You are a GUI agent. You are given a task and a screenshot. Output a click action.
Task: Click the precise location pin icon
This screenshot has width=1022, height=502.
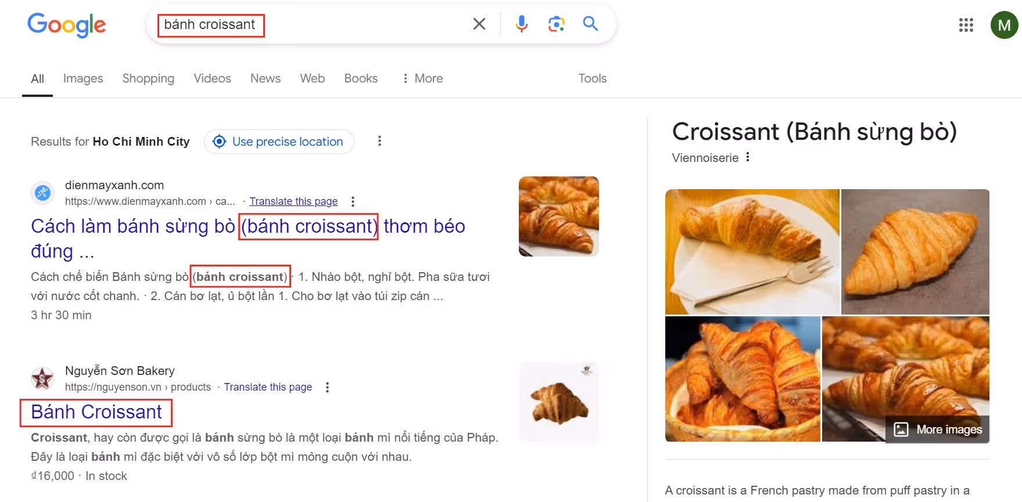point(219,141)
